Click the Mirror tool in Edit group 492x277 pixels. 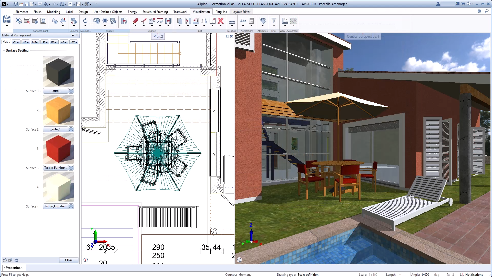pyautogui.click(x=204, y=21)
